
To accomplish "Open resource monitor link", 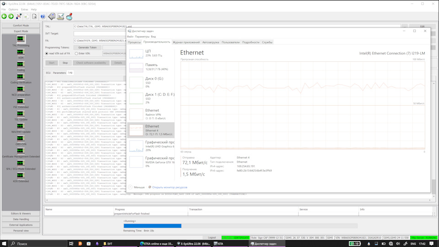I will 170,188.
